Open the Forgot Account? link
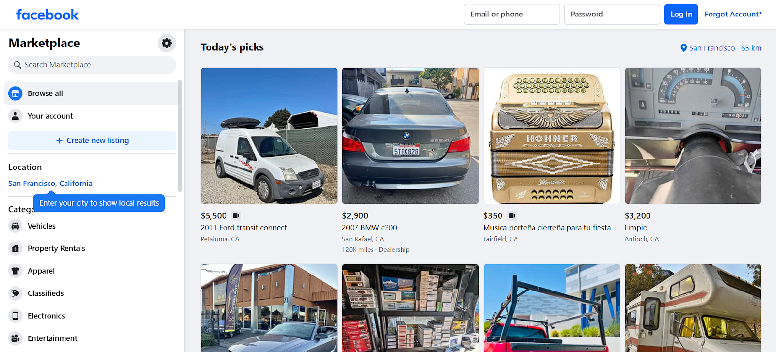The height and width of the screenshot is (352, 776). point(733,15)
